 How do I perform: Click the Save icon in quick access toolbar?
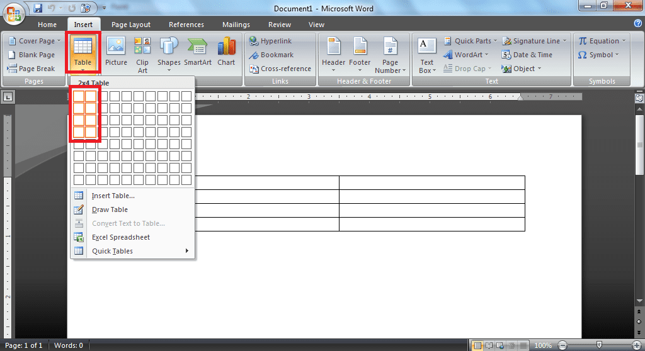tap(38, 9)
